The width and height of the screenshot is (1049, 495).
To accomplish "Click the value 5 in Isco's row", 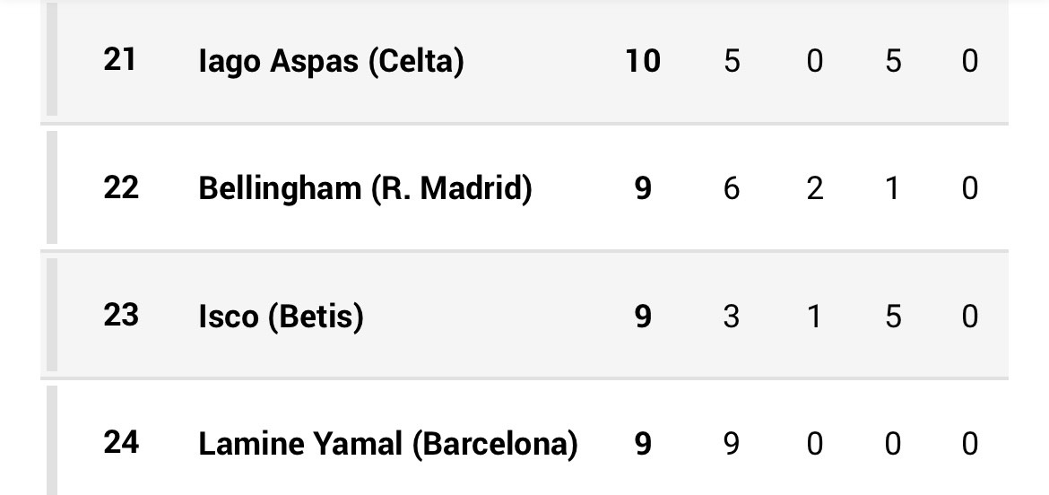I will tap(893, 317).
